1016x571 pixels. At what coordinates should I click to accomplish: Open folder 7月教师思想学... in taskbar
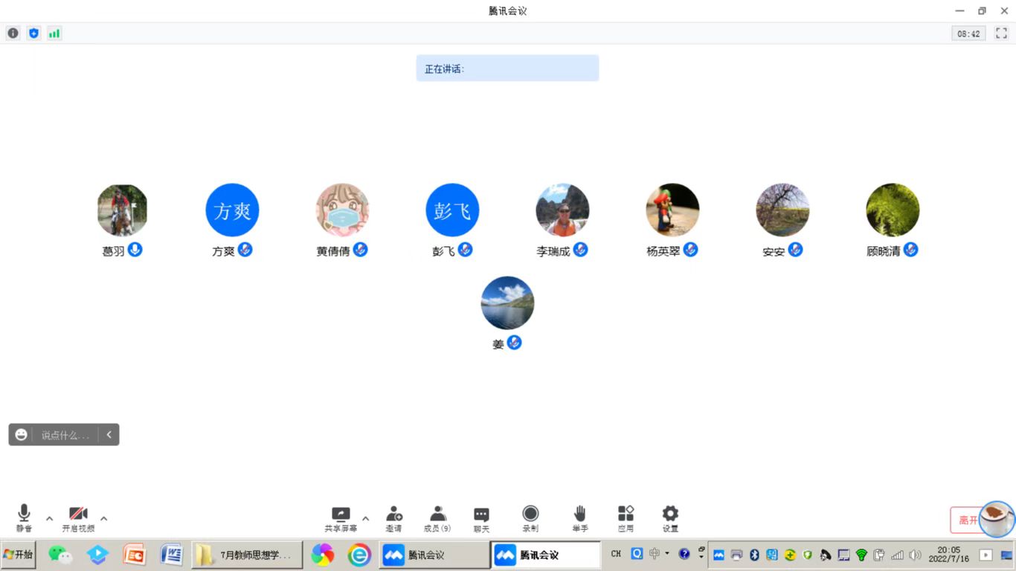247,555
